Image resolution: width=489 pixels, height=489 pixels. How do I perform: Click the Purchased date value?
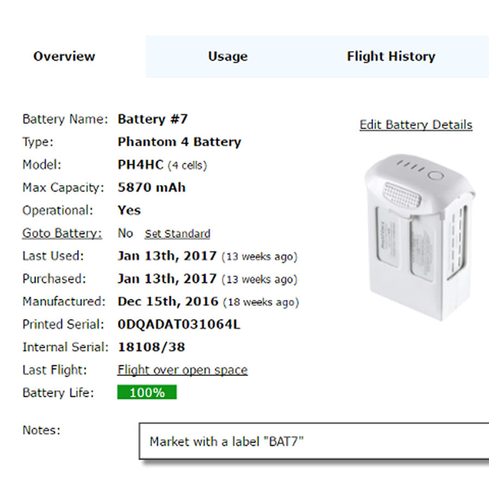click(167, 279)
